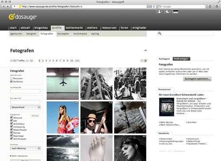Viewport: 221px width, 161px height.
Task: Open the Schriften link
Action: coord(191,123)
